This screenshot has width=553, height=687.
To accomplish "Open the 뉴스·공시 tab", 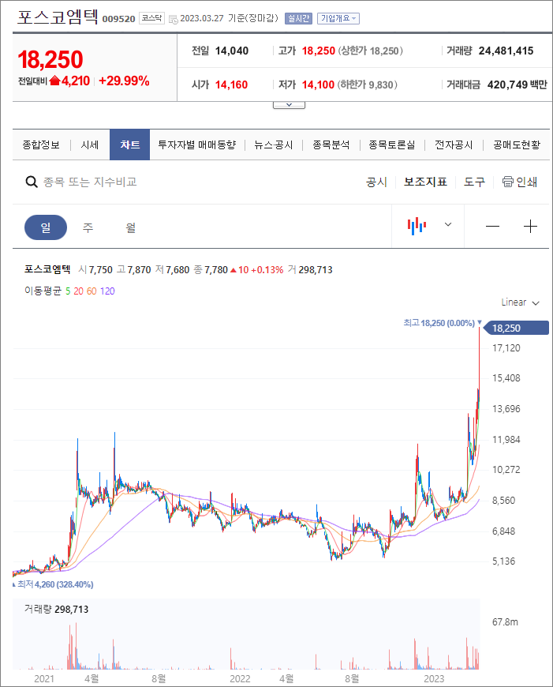I will pyautogui.click(x=274, y=145).
